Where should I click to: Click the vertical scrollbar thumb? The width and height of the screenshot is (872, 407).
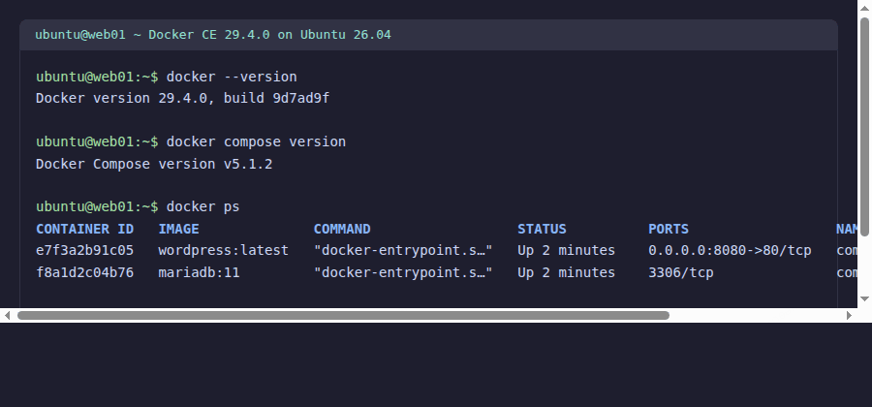(x=865, y=127)
